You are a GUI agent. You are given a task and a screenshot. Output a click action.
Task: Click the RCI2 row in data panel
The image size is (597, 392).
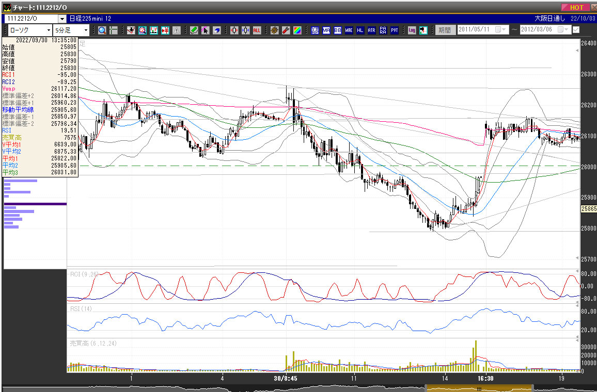pyautogui.click(x=40, y=81)
